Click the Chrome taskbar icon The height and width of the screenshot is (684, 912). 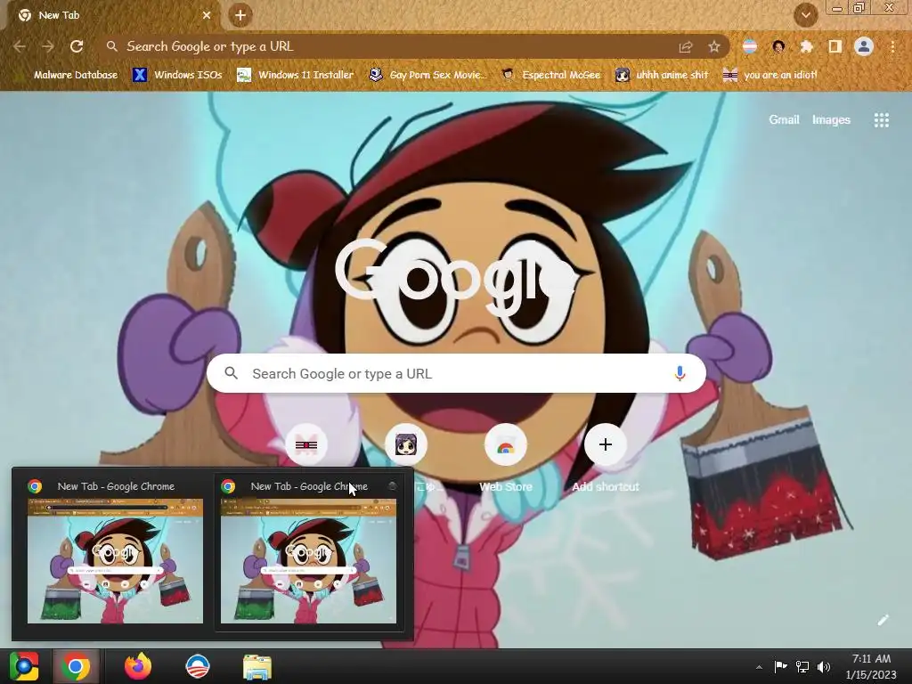point(76,666)
